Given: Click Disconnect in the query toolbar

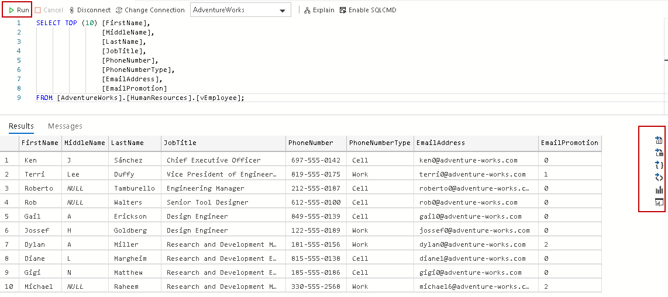Looking at the screenshot, I should click(x=89, y=10).
